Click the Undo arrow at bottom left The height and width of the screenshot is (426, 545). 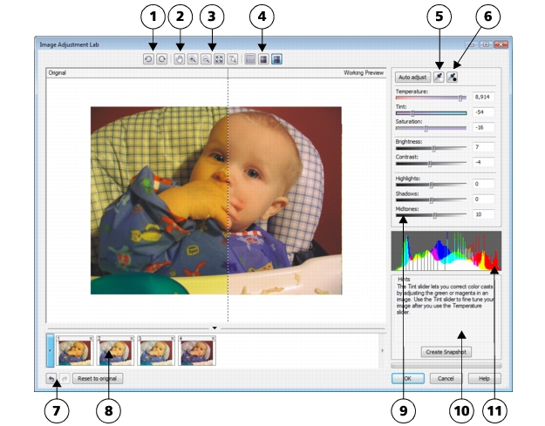pyautogui.click(x=51, y=379)
